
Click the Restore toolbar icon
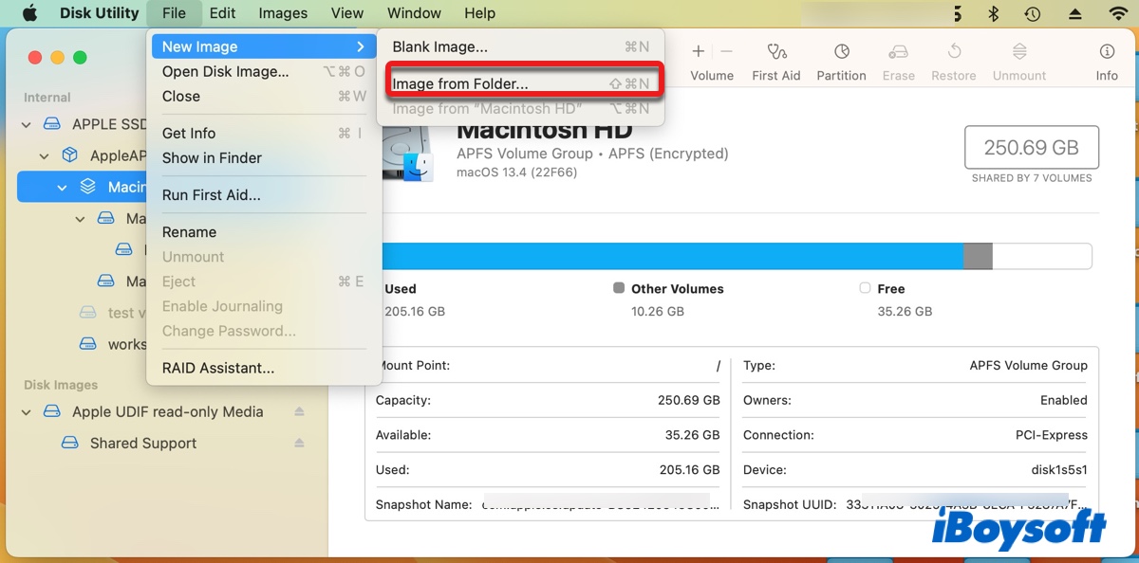[x=953, y=52]
